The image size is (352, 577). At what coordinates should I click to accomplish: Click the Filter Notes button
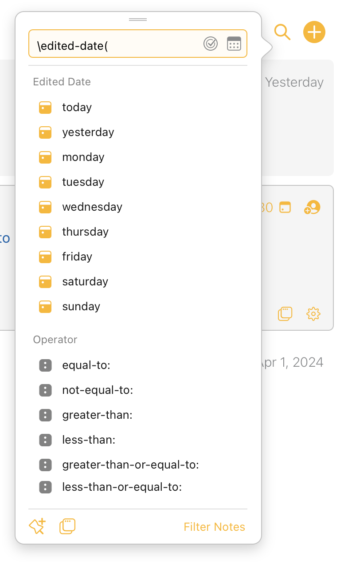(214, 527)
